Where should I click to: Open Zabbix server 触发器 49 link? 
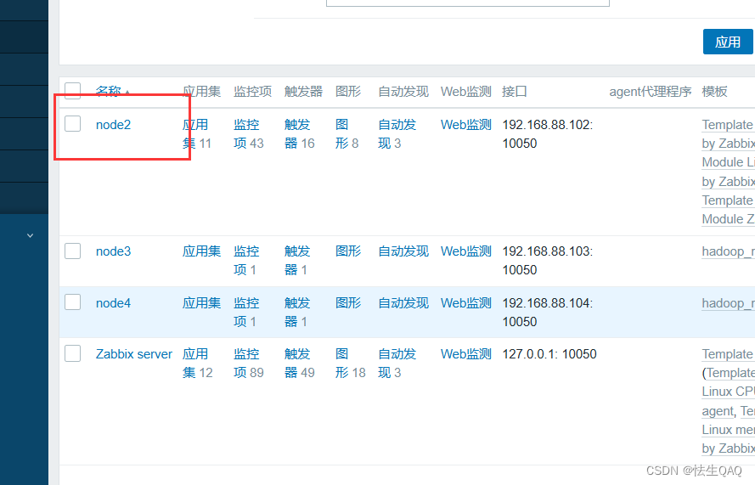pos(299,364)
